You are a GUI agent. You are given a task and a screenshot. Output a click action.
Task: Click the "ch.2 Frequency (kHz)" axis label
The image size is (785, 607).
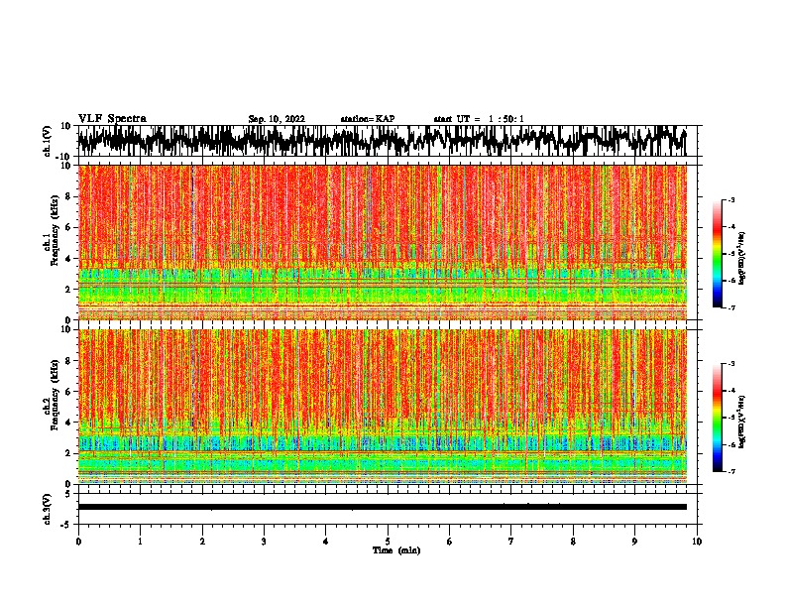coord(51,395)
